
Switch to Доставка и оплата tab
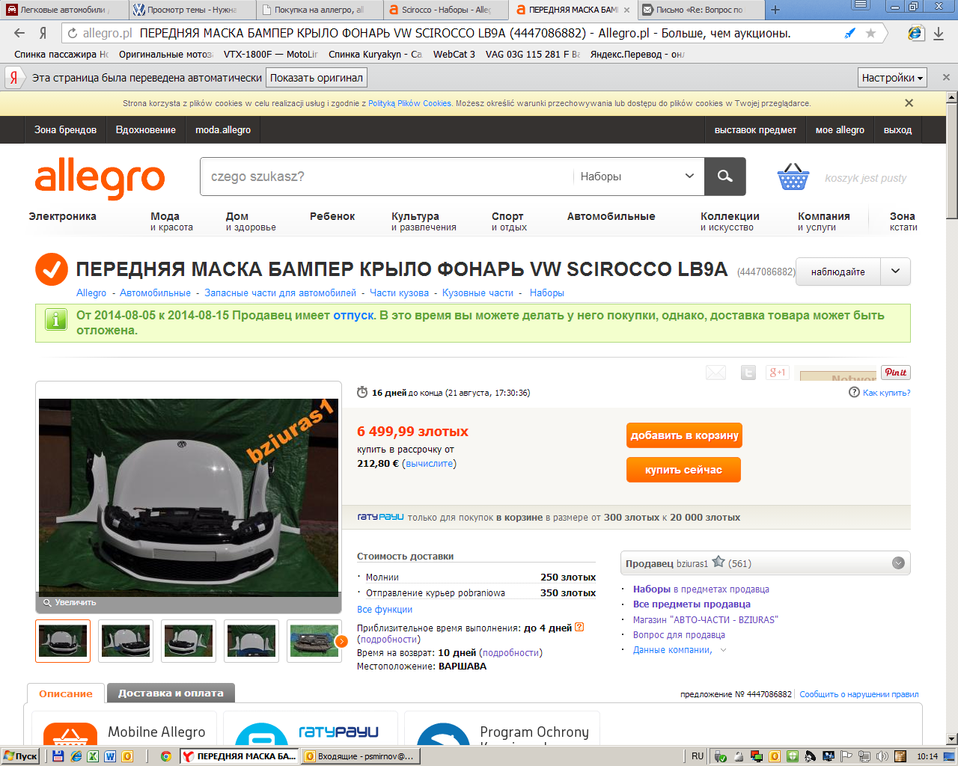tap(171, 693)
